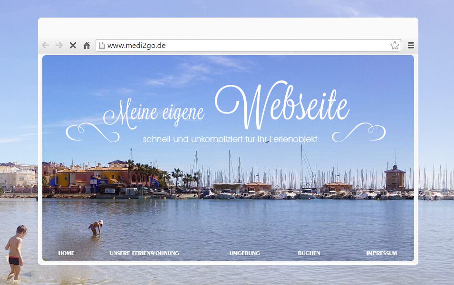454x285 pixels.
Task: Click the browser back arrow
Action: 46,46
